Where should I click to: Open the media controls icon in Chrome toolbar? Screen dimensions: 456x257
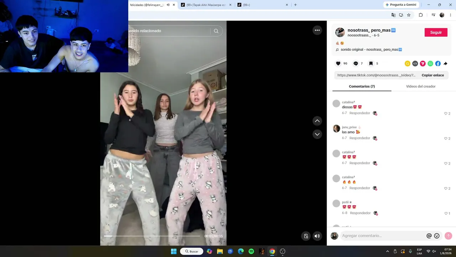click(x=433, y=15)
